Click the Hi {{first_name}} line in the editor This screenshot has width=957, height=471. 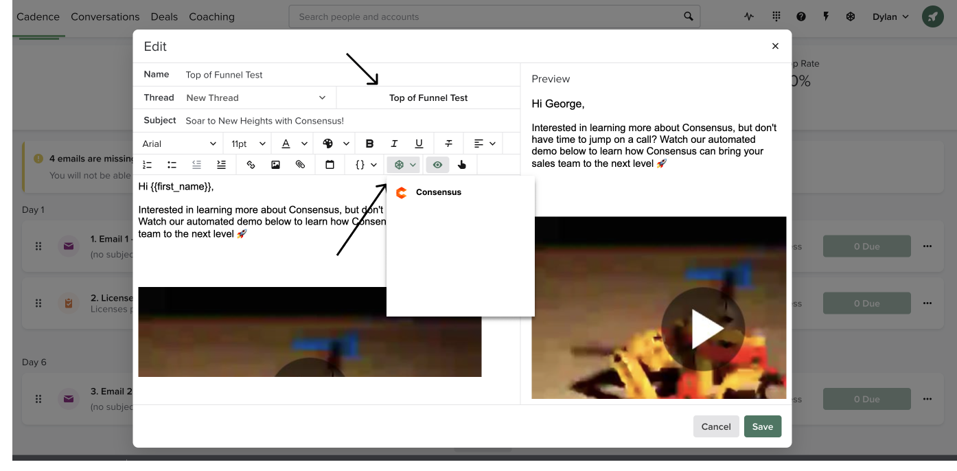[x=176, y=186]
